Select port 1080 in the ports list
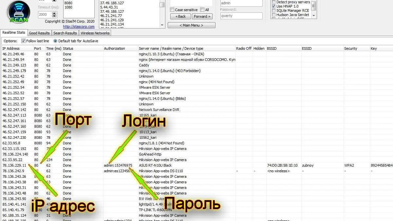Screen dimensions: 393x221 68,7
